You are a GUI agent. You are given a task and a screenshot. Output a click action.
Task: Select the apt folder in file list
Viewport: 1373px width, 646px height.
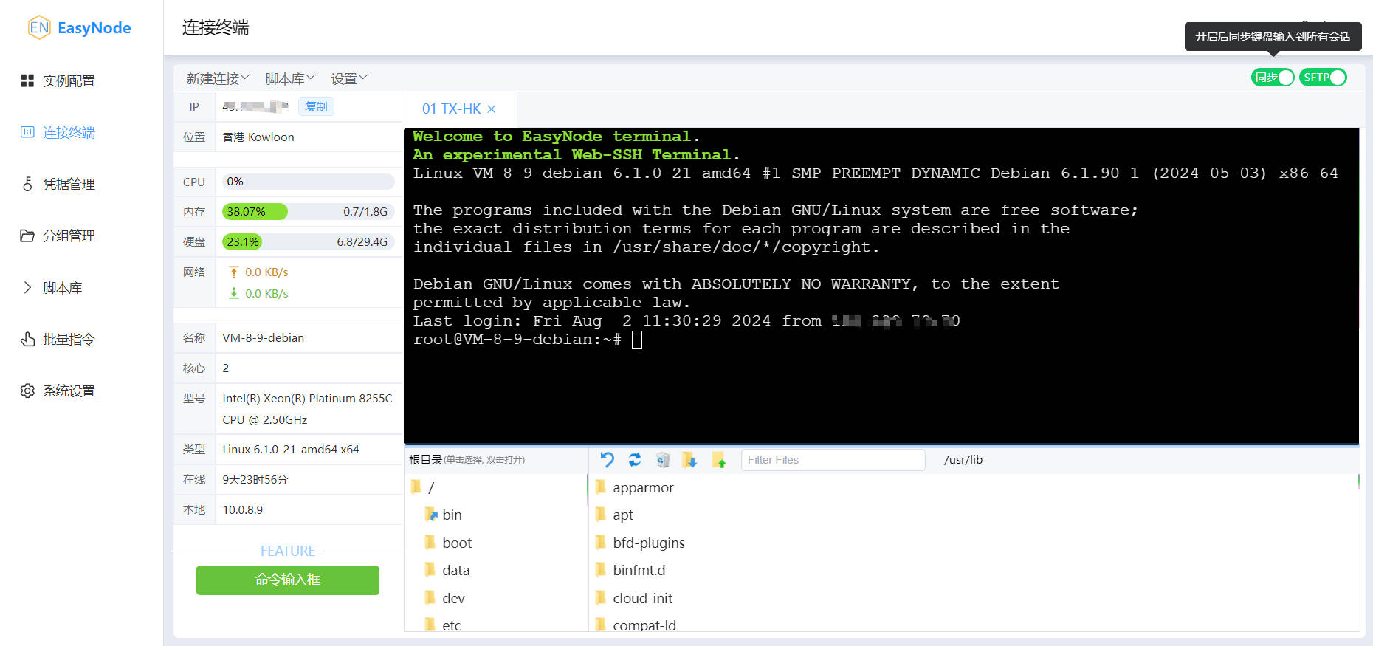pyautogui.click(x=623, y=515)
